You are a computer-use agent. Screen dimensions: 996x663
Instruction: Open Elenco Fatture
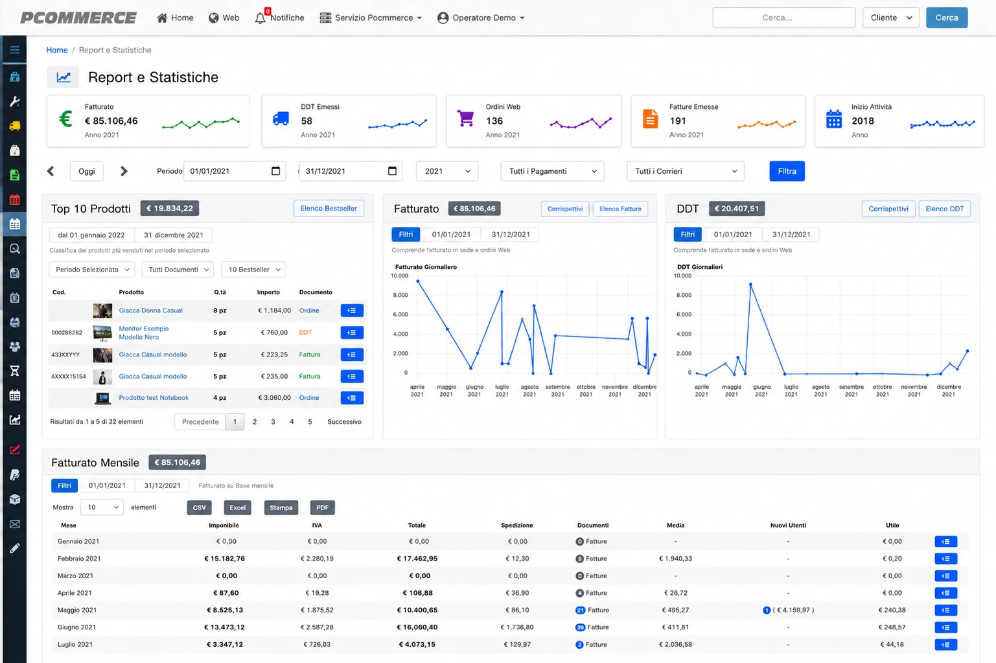coord(620,209)
